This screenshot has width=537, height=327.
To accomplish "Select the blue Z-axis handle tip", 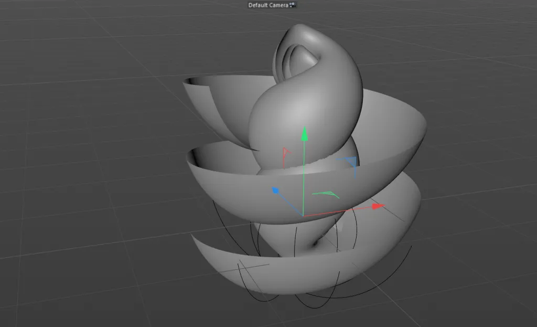I will (275, 190).
